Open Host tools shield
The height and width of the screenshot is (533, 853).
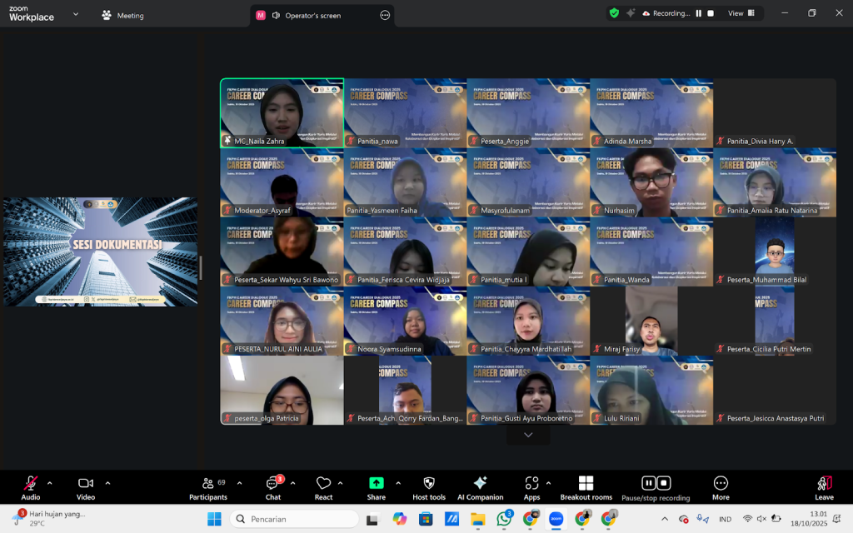[x=429, y=486]
